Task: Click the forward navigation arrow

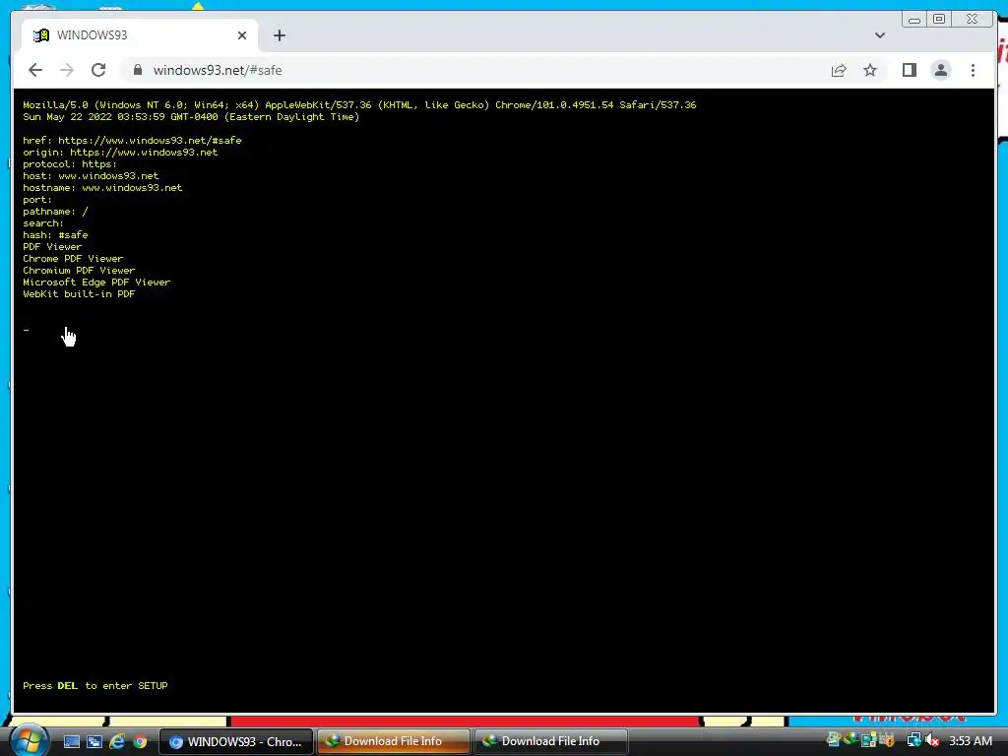Action: click(x=67, y=70)
